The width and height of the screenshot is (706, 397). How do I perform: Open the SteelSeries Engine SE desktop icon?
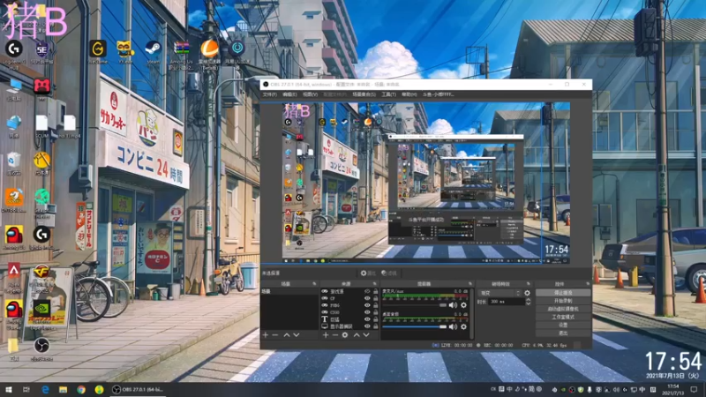point(41,49)
